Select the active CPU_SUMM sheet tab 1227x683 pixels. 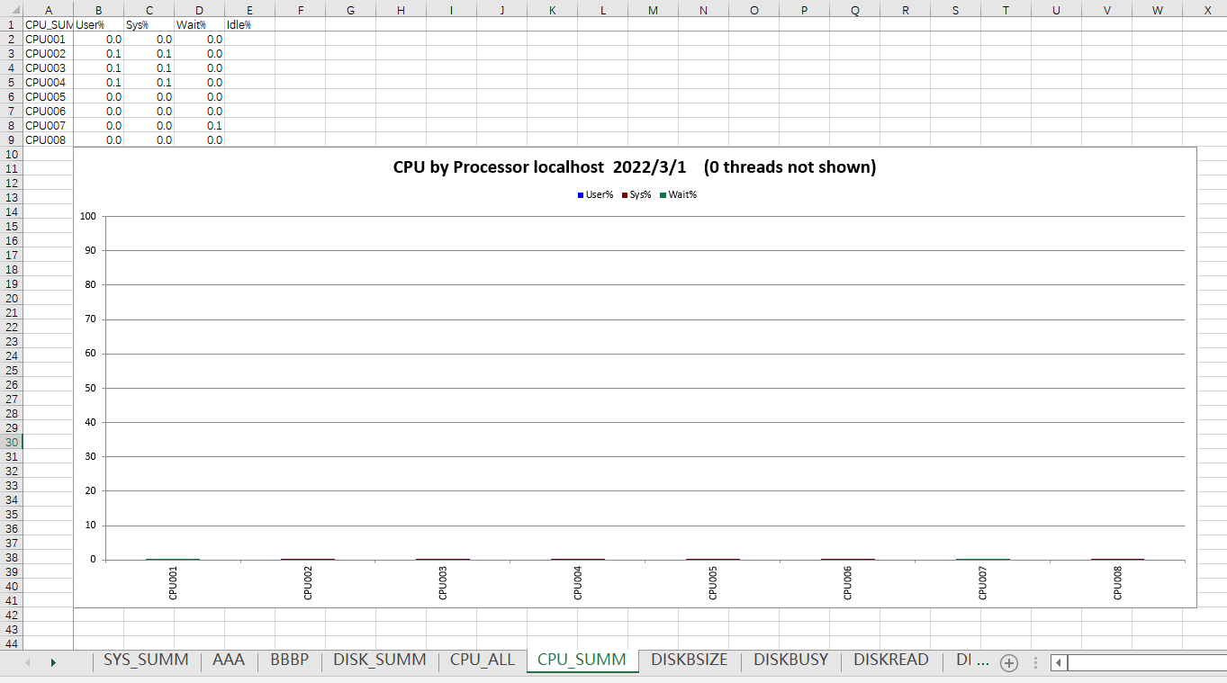(582, 661)
